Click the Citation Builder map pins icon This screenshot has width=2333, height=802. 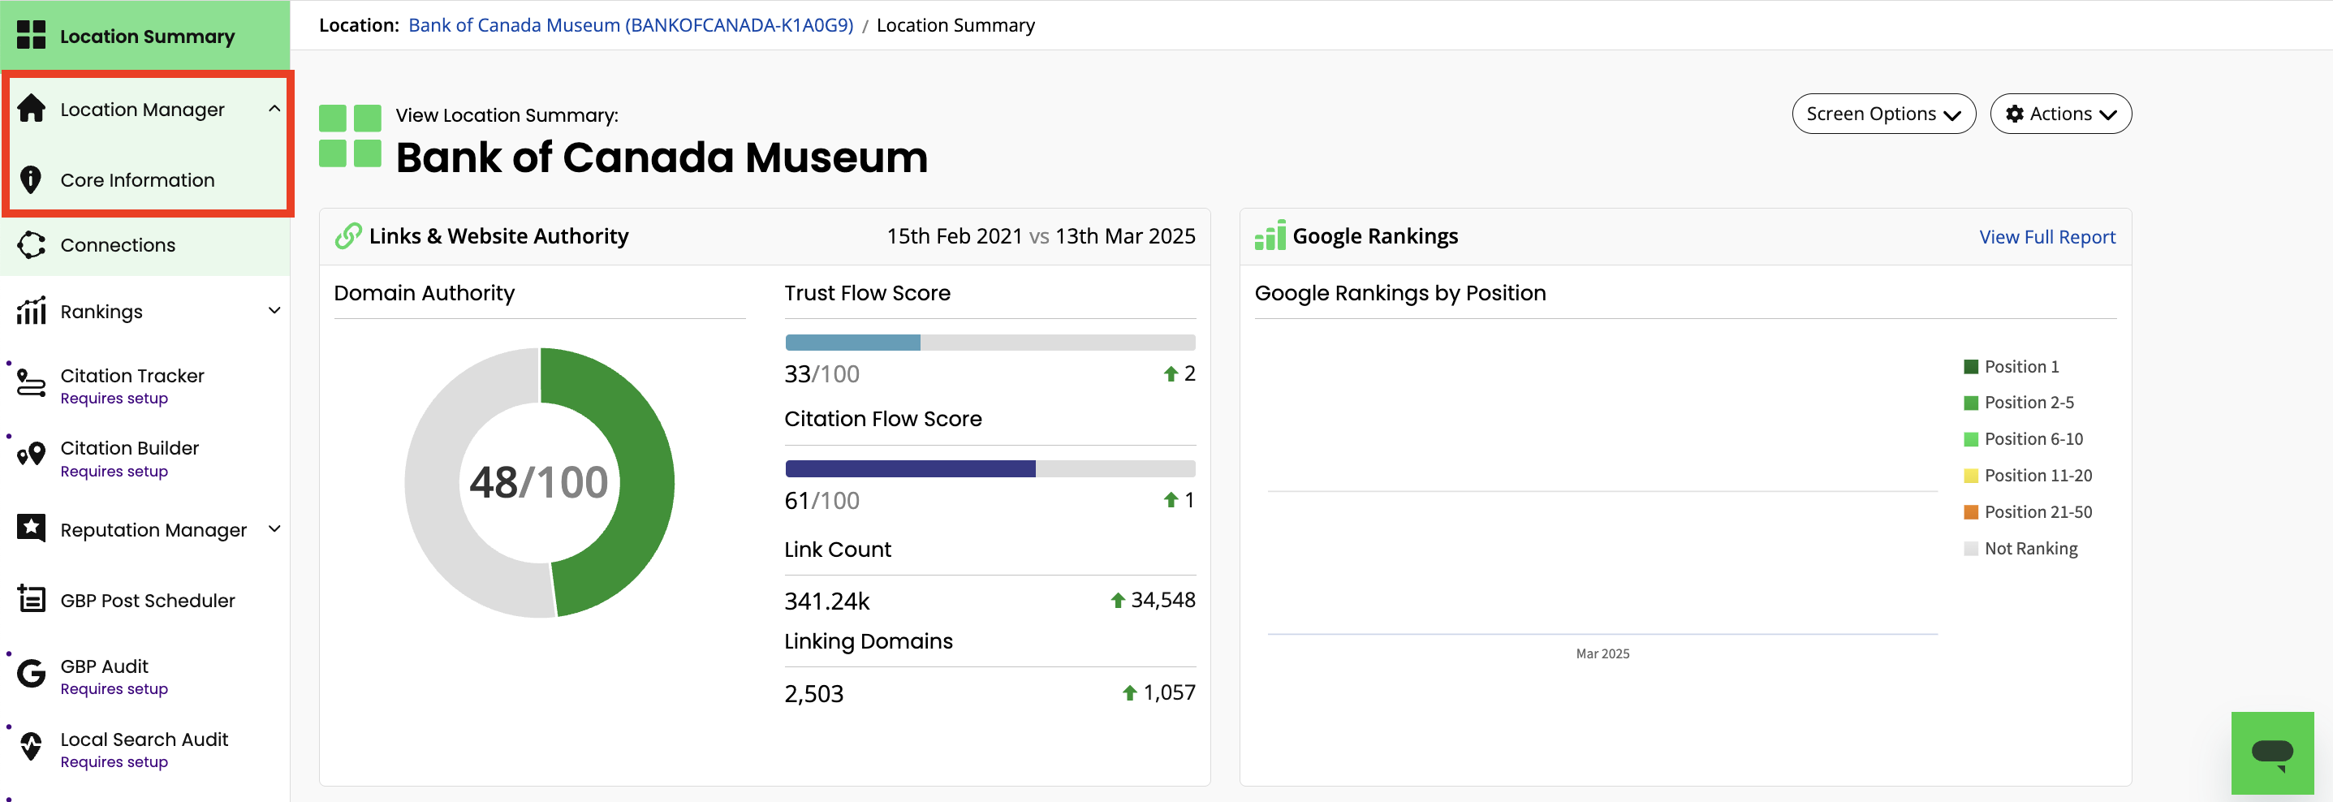(x=31, y=454)
